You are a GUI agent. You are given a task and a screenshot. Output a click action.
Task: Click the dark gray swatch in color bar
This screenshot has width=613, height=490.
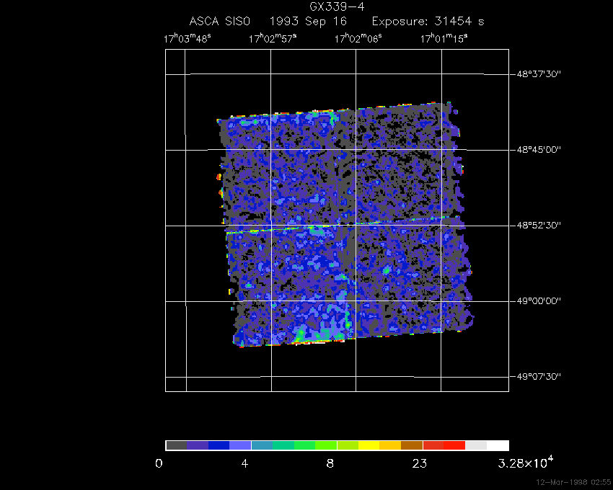(176, 445)
